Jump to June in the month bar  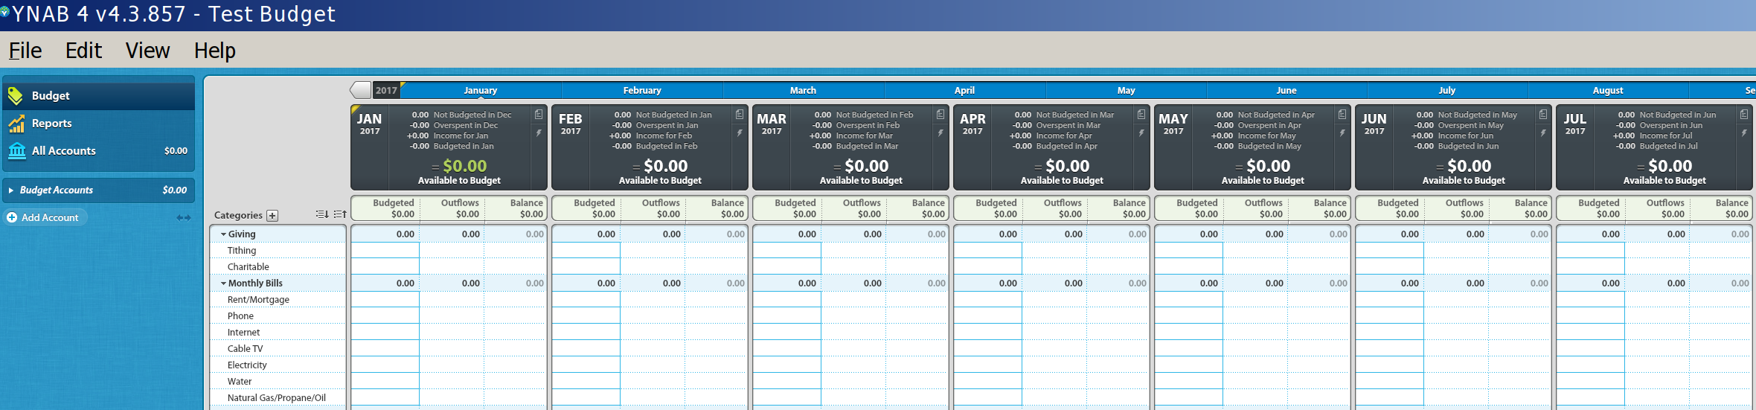[1286, 90]
